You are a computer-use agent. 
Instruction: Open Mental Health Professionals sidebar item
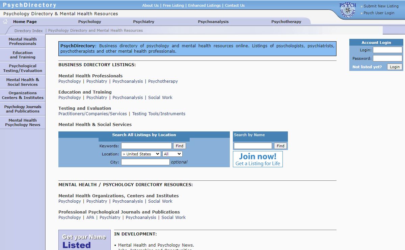tap(23, 41)
